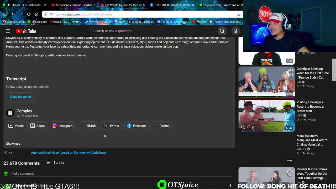
Task: Switch to the otsjuice Stream tab
Action: click(220, 5)
